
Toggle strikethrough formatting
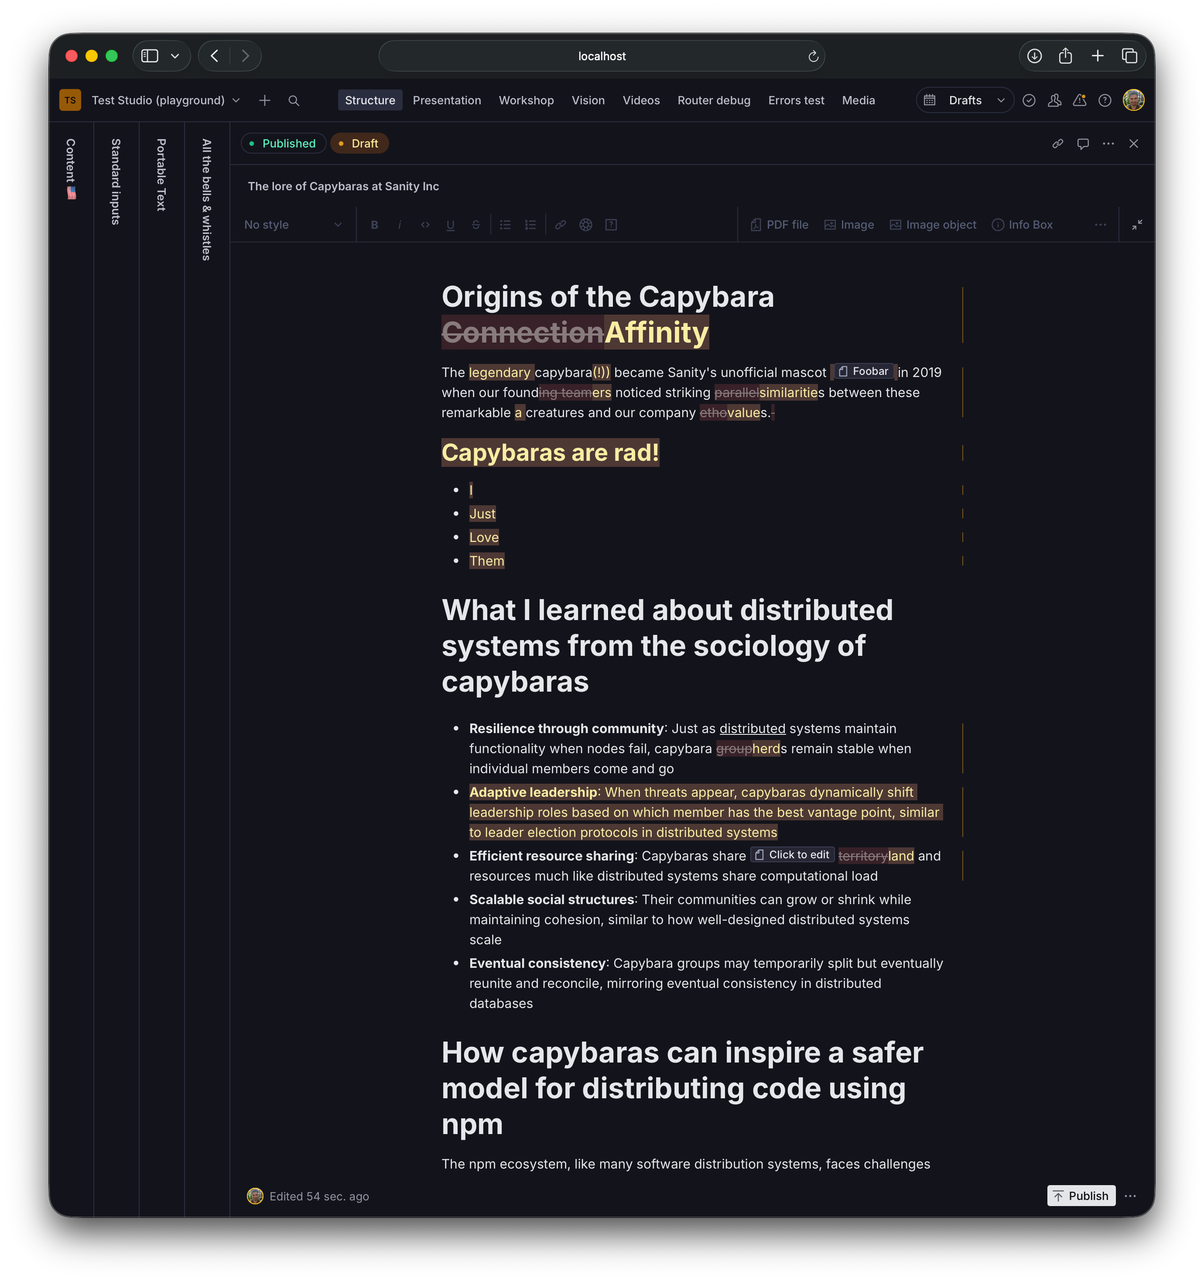pyautogui.click(x=475, y=224)
